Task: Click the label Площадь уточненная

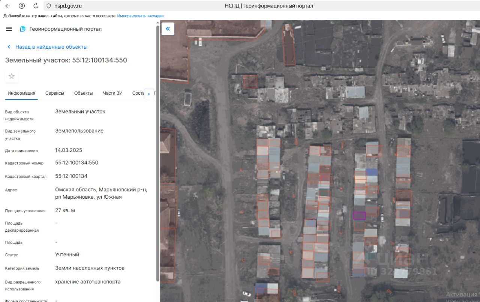Action: (x=25, y=211)
